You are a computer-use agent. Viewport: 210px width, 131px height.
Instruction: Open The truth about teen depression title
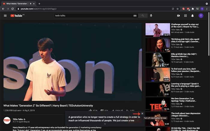[186, 115]
